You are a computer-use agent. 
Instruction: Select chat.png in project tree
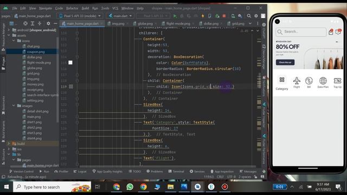coord(33,46)
